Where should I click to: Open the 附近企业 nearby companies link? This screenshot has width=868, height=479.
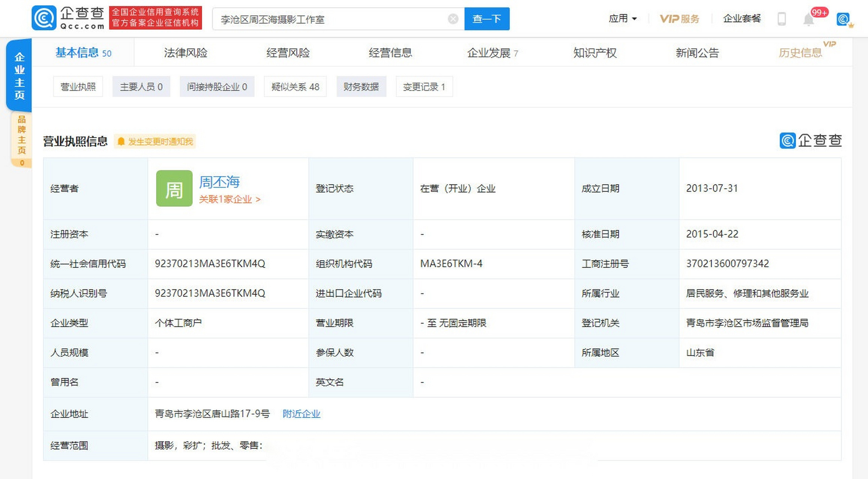301,414
